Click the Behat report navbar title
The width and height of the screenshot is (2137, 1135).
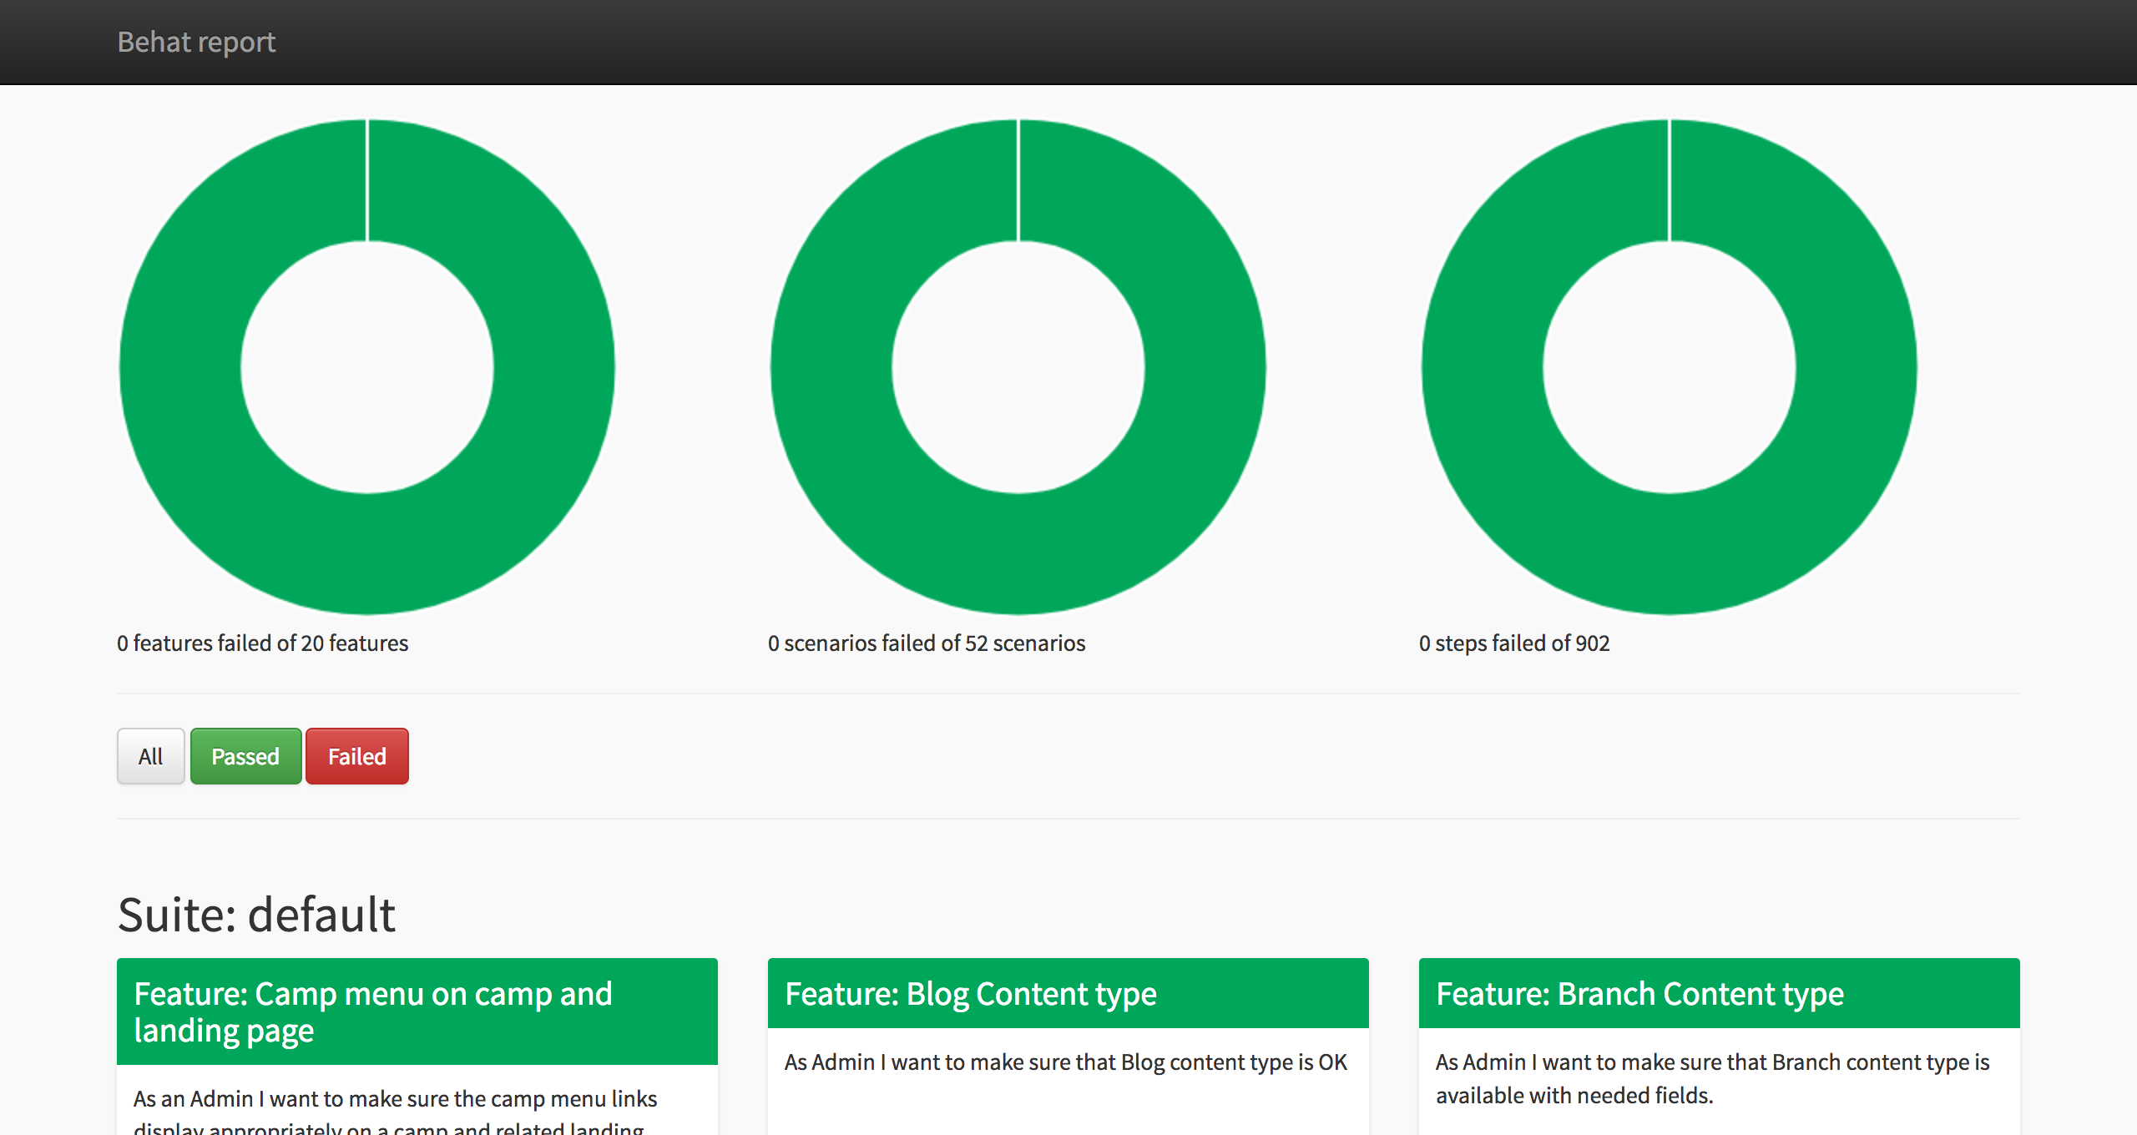point(196,42)
